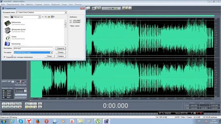
Task: Create a new folder in the Save dialog
Action: click(x=49, y=17)
